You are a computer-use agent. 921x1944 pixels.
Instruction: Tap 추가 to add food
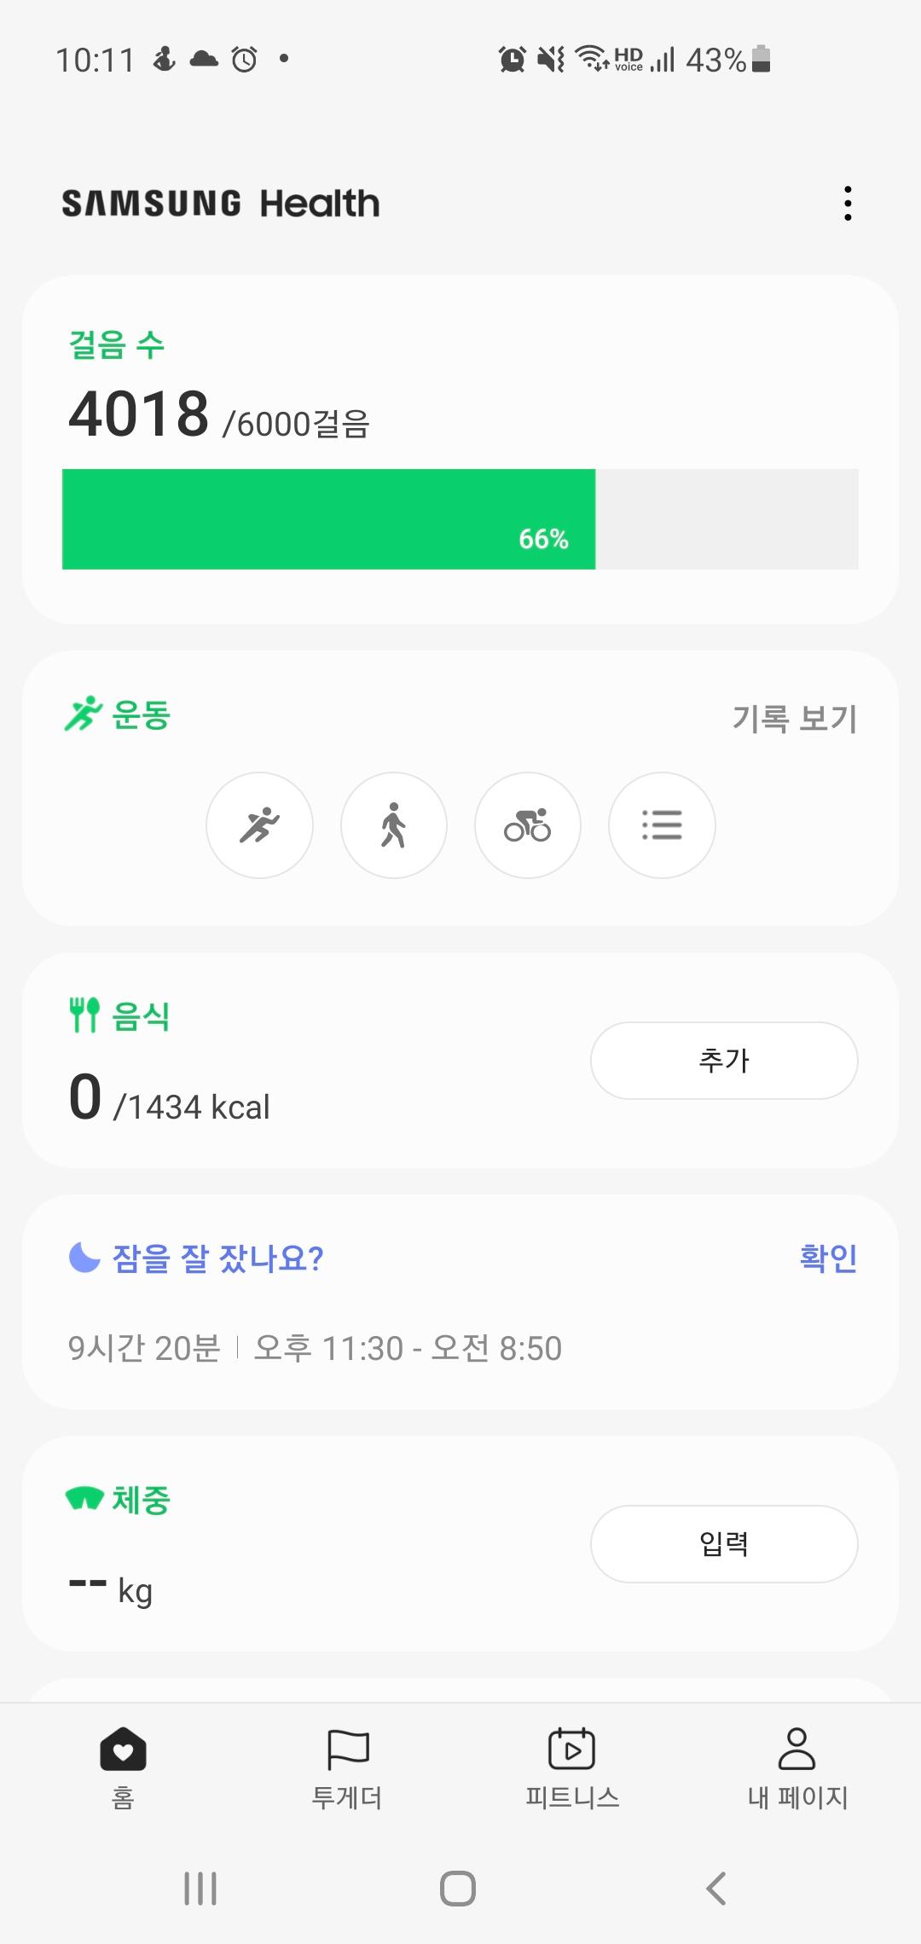724,1061
